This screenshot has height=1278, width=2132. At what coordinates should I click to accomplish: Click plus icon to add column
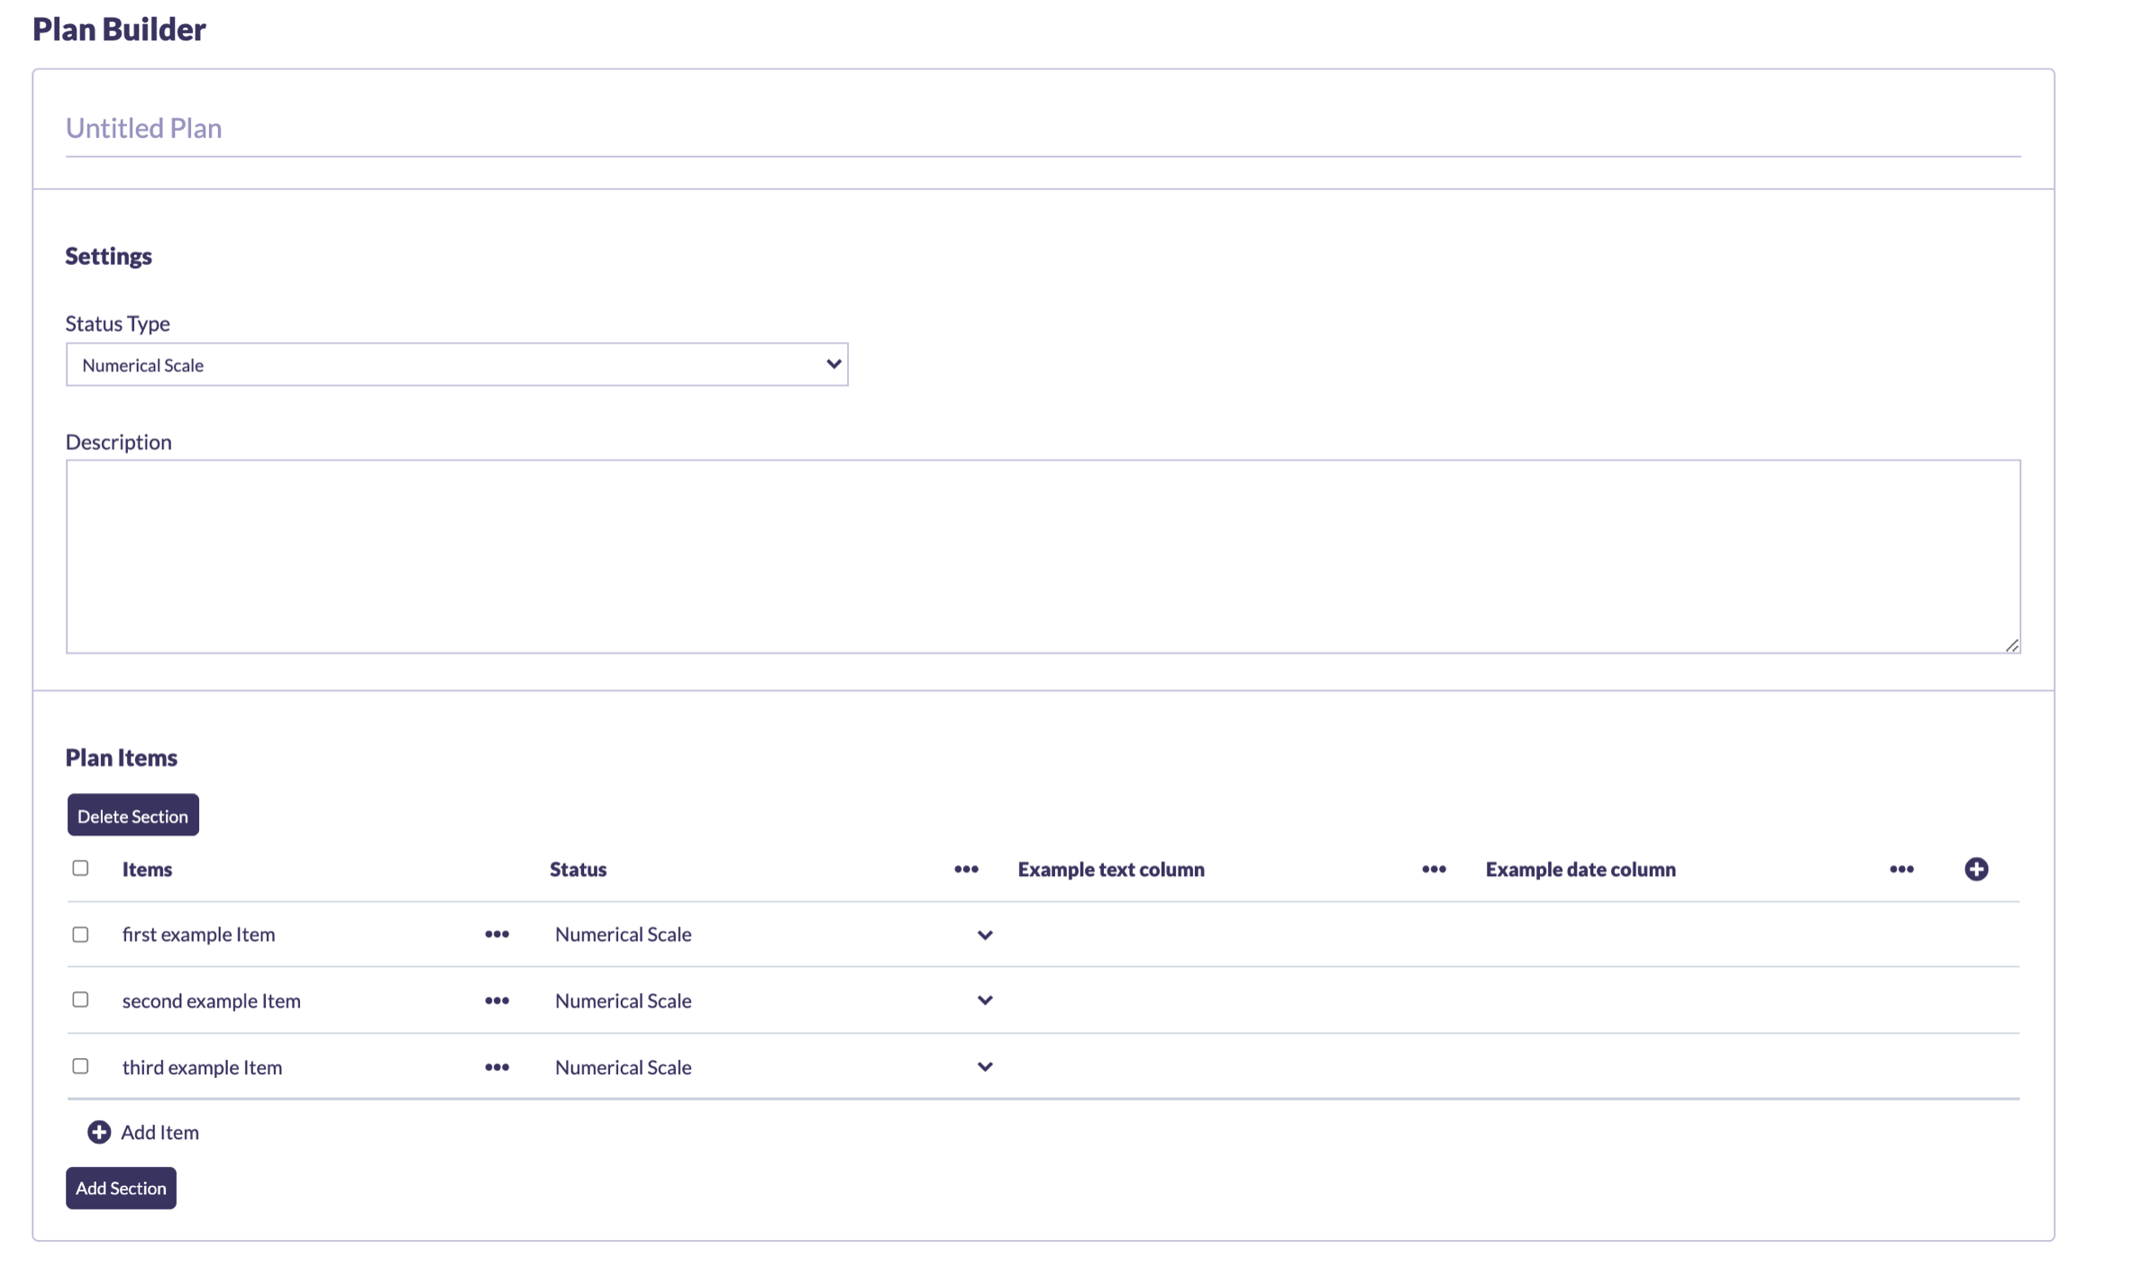1975,869
